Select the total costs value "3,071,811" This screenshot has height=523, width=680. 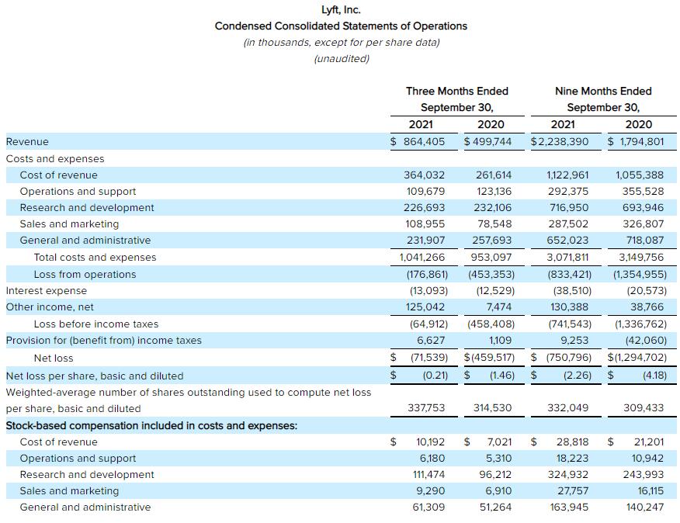point(567,257)
